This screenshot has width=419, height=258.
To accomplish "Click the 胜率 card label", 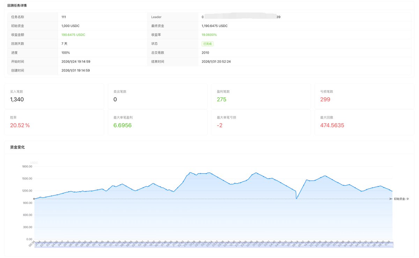I will click(x=13, y=118).
